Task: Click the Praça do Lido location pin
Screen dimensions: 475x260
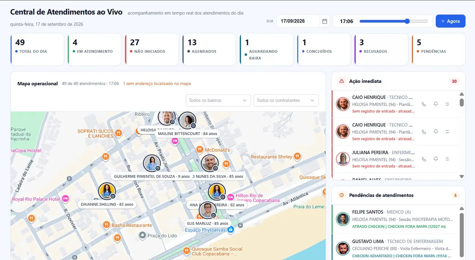Action: (142, 236)
